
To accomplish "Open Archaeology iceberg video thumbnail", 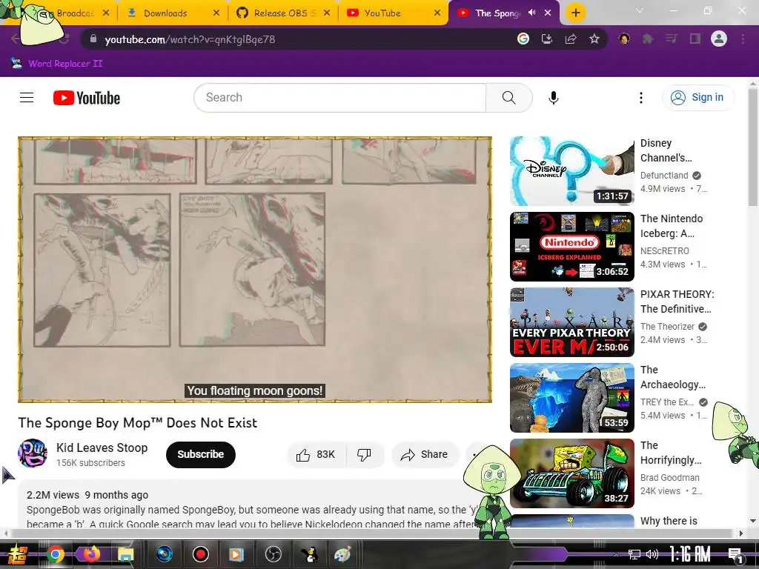I will pos(571,398).
